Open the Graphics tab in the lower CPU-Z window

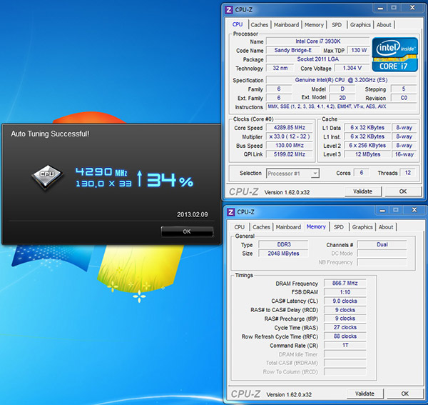[x=362, y=227]
